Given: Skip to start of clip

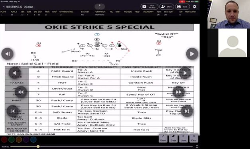Looking at the screenshot, I should pos(13,111).
